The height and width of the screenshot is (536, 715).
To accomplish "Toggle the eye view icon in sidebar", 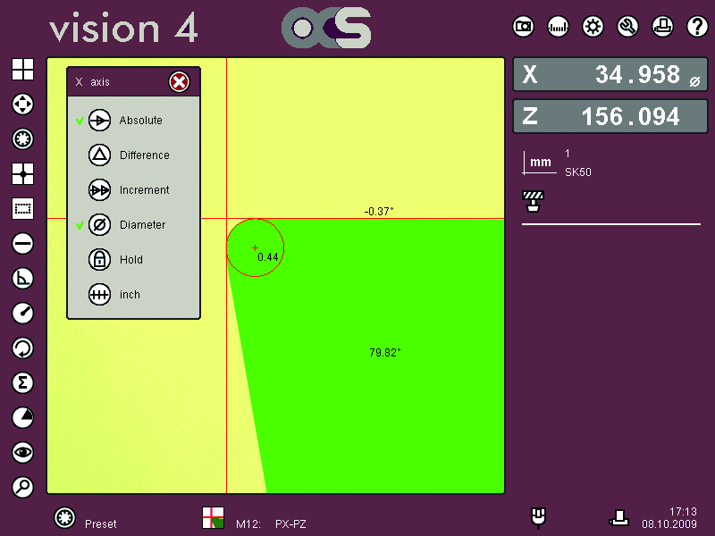I will point(22,452).
